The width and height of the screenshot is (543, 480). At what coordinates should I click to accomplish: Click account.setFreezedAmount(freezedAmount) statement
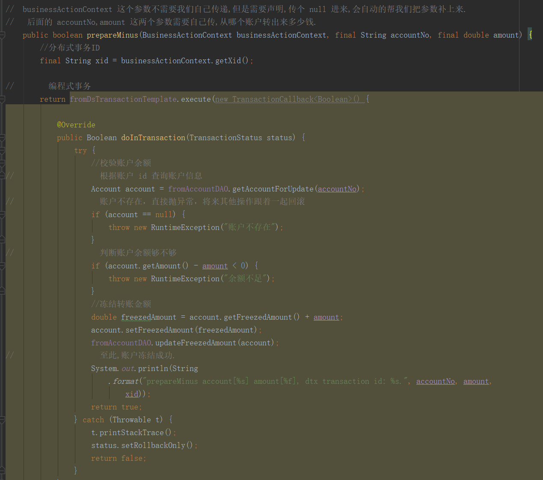[x=176, y=330]
